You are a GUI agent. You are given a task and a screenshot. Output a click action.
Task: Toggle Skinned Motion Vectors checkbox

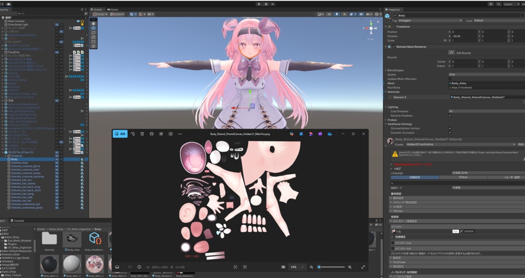click(x=450, y=128)
